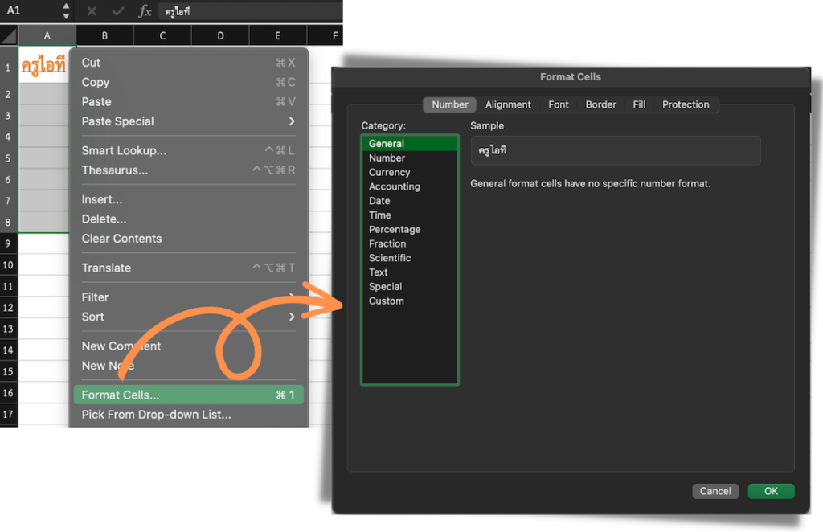Select Copy from the context menu
Screen dimensions: 823x532
(x=94, y=82)
